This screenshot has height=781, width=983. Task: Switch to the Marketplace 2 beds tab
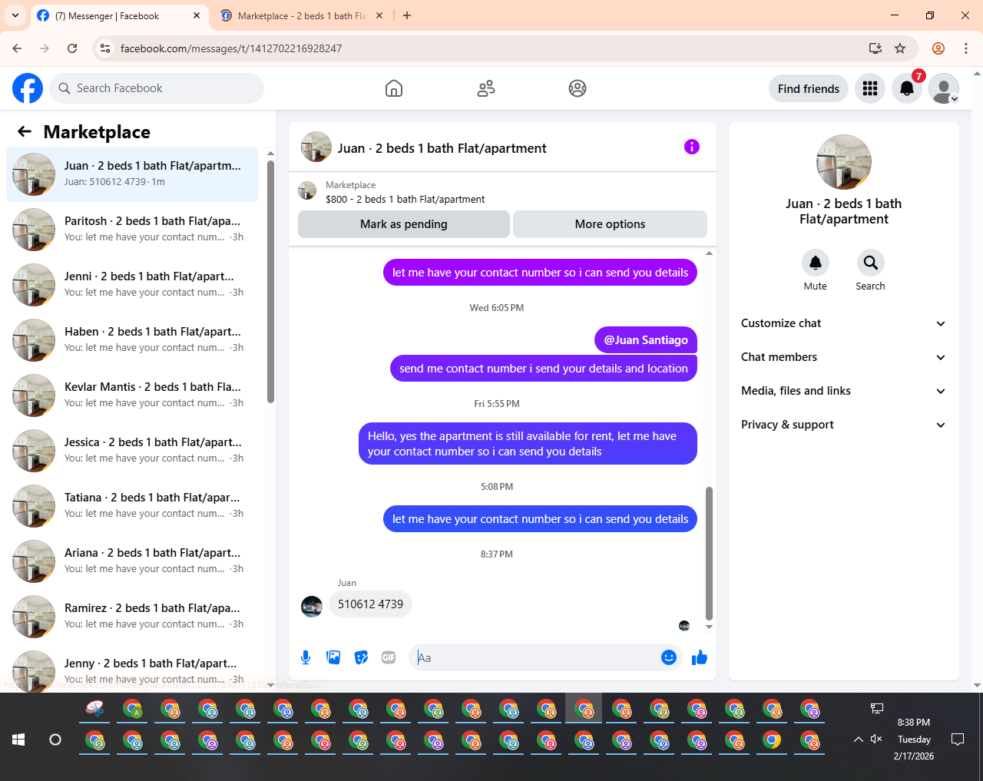pos(301,15)
